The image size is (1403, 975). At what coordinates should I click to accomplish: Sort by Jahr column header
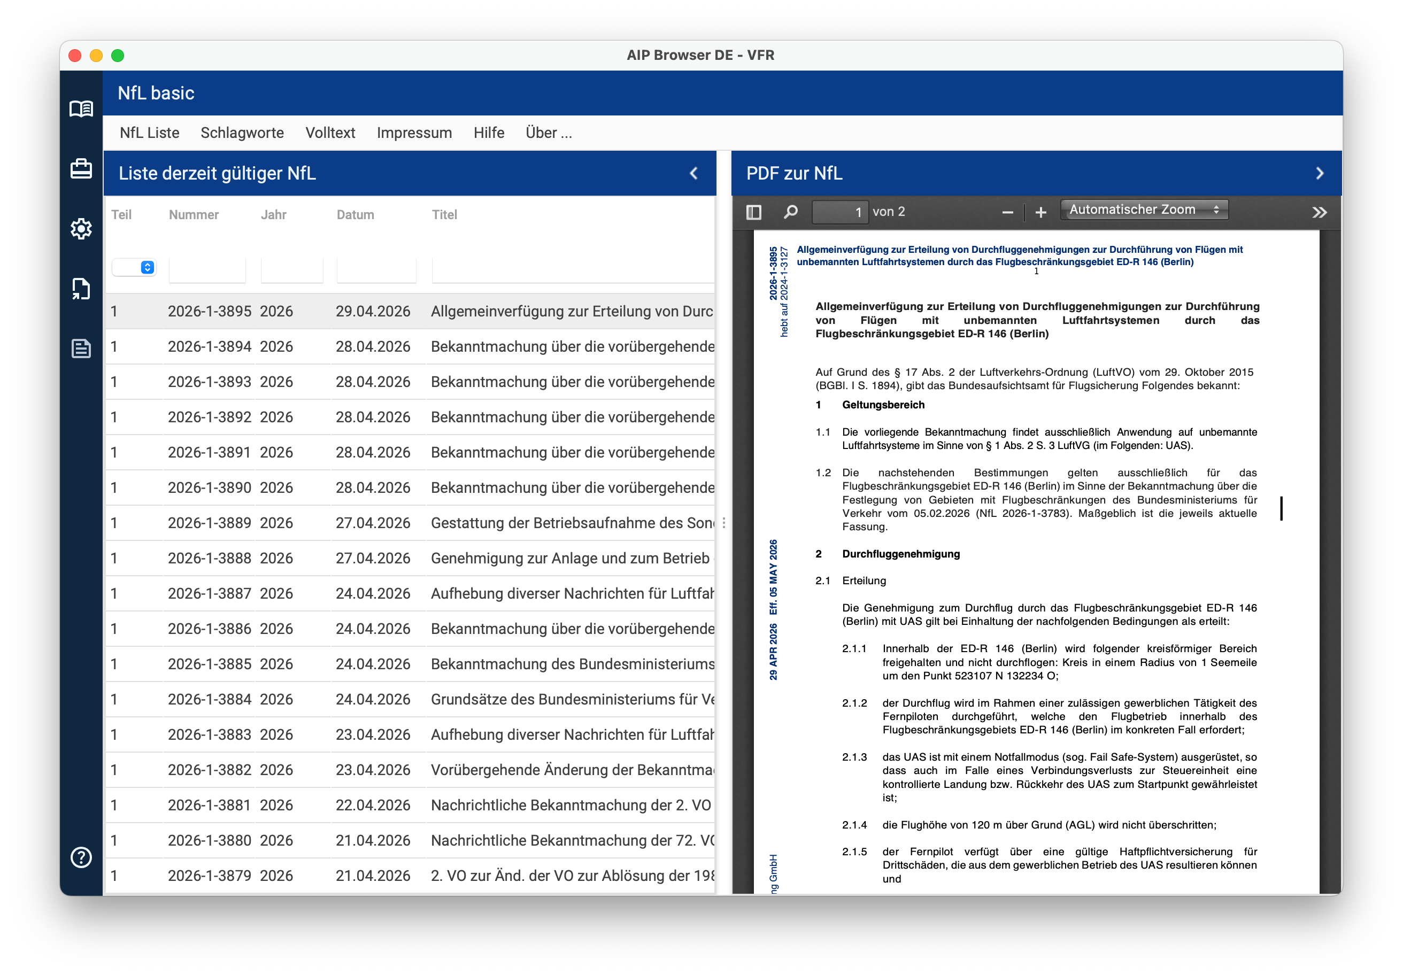coord(274,214)
